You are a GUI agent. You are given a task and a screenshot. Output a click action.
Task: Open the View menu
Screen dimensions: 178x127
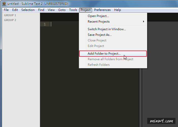coord(51,10)
